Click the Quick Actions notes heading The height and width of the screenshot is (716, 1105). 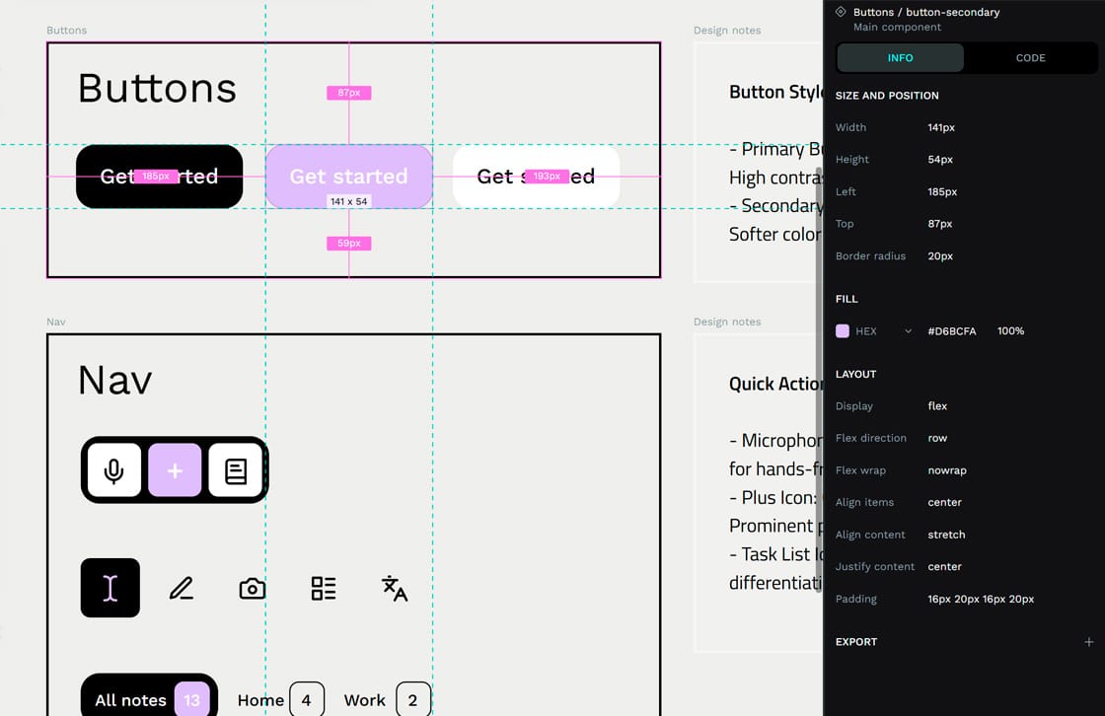tap(775, 384)
